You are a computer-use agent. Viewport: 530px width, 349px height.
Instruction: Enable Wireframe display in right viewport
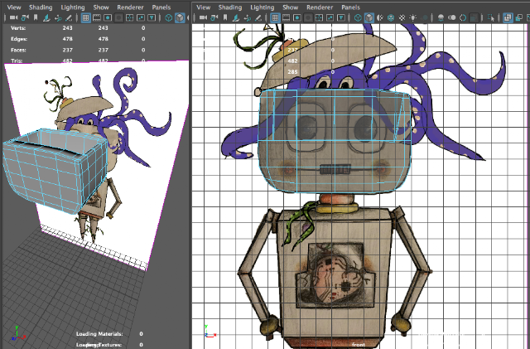(358, 17)
